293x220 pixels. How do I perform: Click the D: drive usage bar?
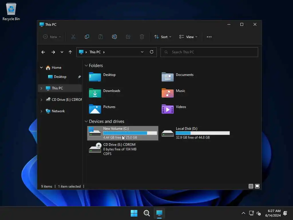(x=203, y=133)
